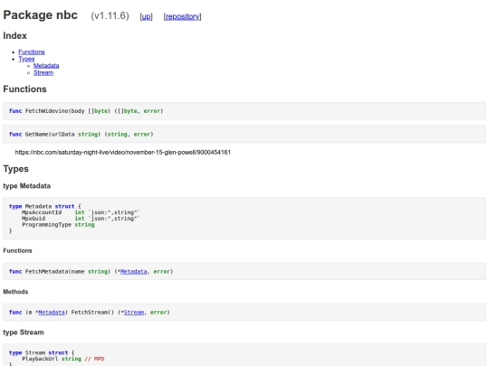The width and height of the screenshot is (489, 366).
Task: Click the type Stream struct declaration line
Action: [x=42, y=352]
